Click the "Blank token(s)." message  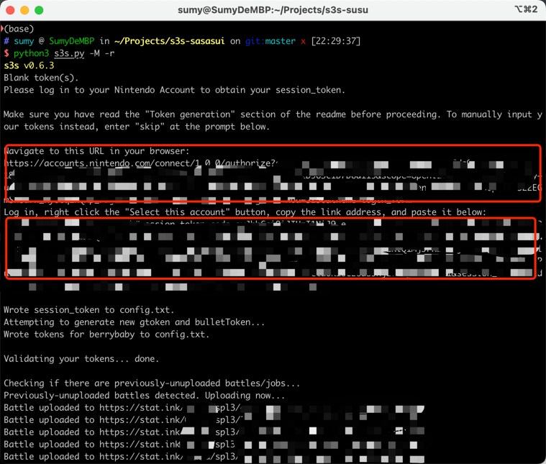point(41,78)
